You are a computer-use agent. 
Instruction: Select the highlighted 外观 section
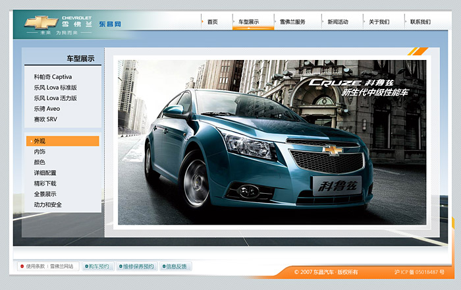63,141
